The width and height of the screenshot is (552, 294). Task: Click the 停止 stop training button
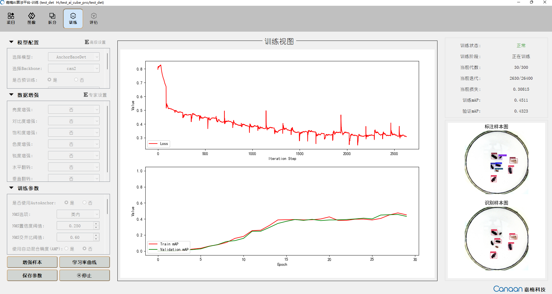click(x=84, y=275)
